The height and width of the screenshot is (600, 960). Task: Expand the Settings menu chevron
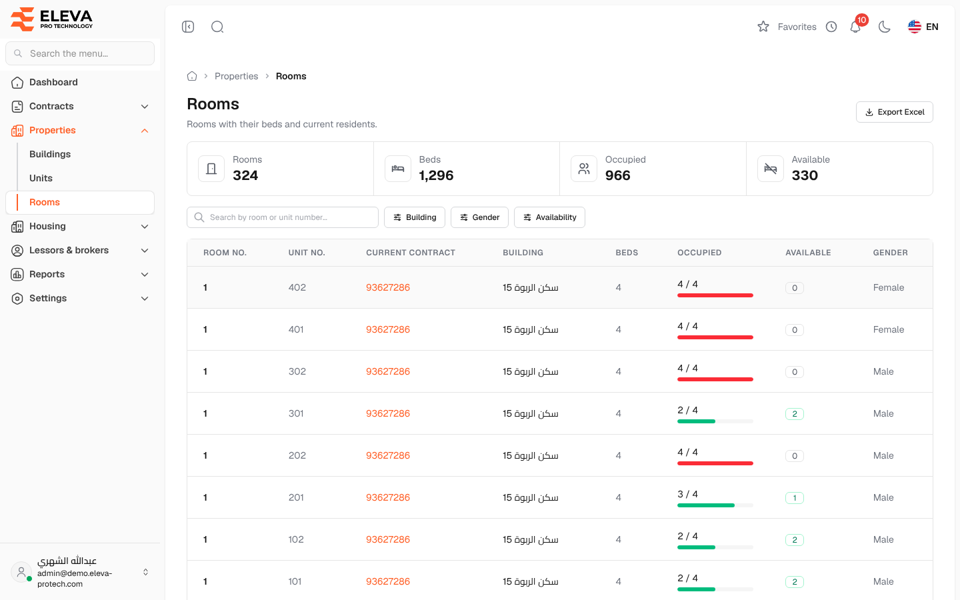pyautogui.click(x=145, y=299)
